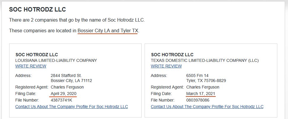The width and height of the screenshot is (288, 119).
Task: Click Charles Ferguson in the Texas card
Action: 203,87
